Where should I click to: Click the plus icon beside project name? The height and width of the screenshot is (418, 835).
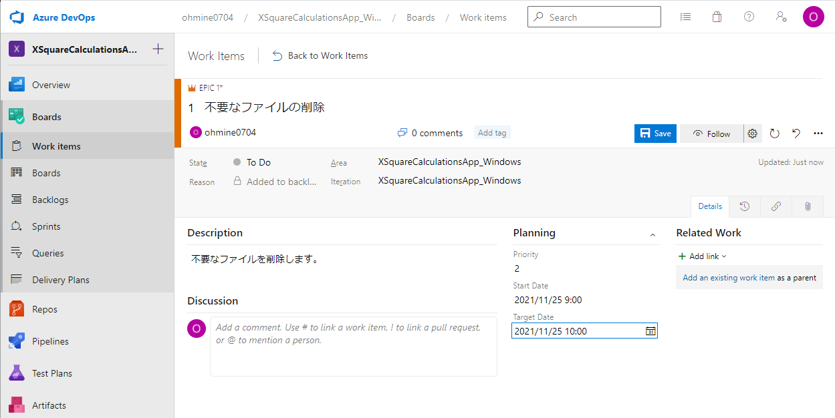tap(158, 49)
